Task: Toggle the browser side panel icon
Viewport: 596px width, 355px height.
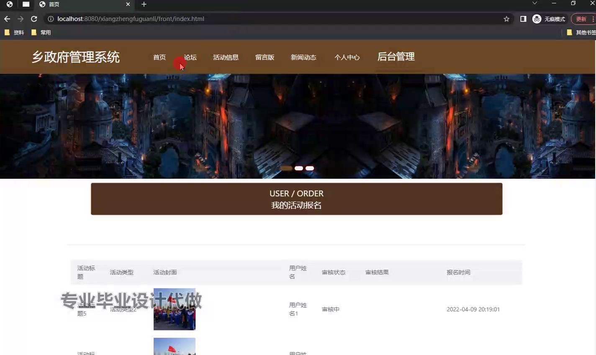Action: tap(523, 19)
